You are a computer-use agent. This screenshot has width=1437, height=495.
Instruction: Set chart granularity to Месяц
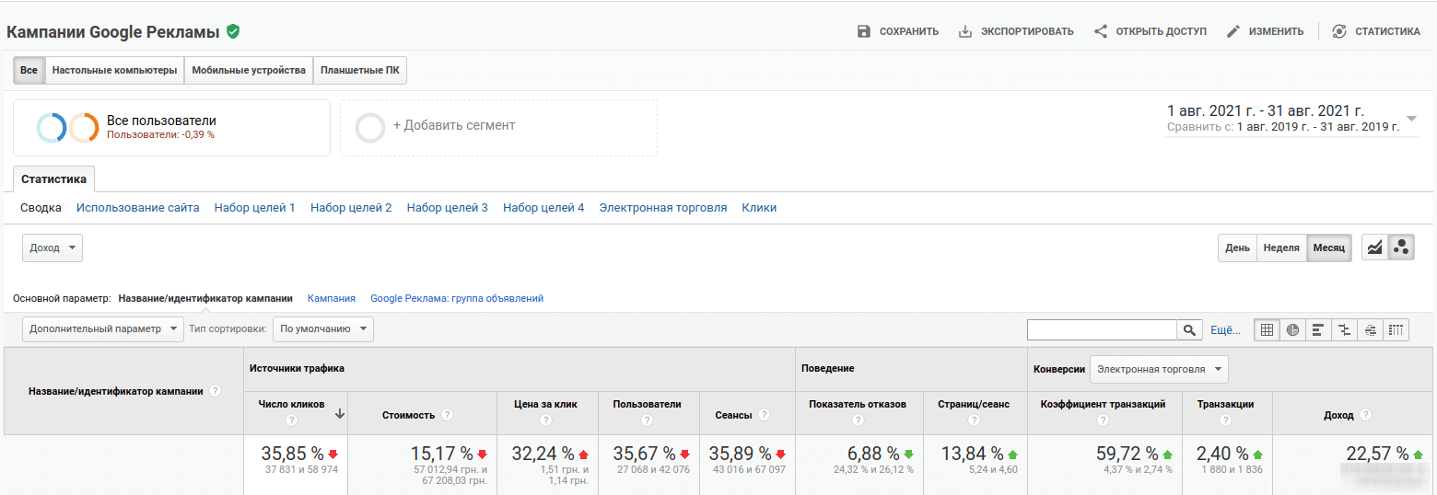[x=1329, y=247]
